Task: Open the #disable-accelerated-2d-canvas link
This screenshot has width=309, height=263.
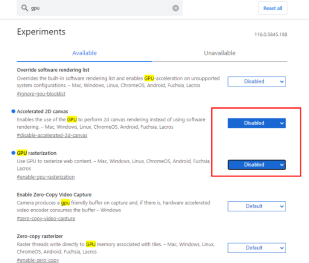Action: (52, 135)
